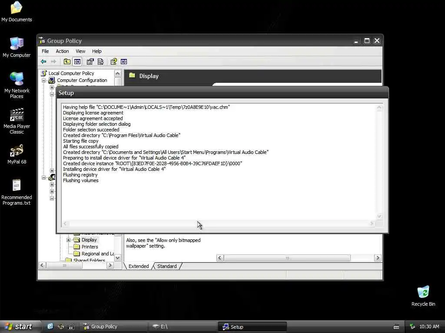Select Computer Configuration in tree
This screenshot has width=445, height=333.
point(82,80)
